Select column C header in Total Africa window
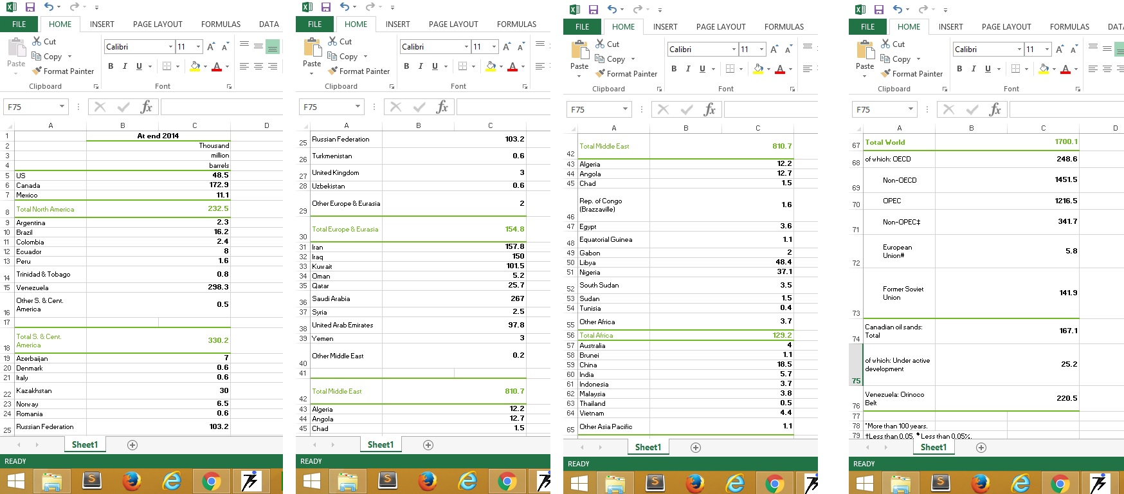Viewport: 1124px width, 494px height. point(757,128)
